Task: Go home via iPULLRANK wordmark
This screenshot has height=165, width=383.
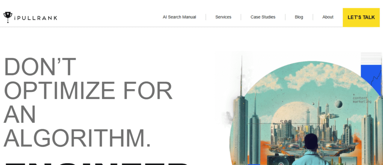Action: coord(36,18)
